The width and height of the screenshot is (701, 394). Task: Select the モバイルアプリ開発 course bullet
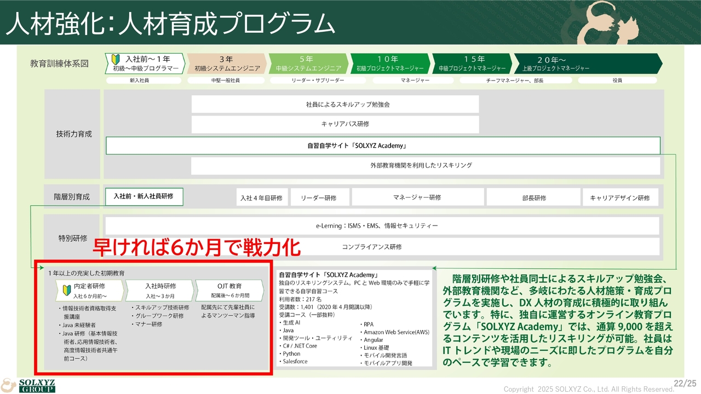pyautogui.click(x=386, y=363)
